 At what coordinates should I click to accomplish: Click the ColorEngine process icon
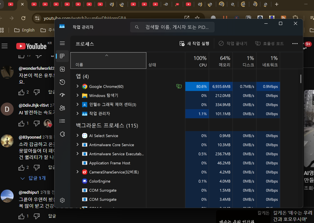click(85, 181)
